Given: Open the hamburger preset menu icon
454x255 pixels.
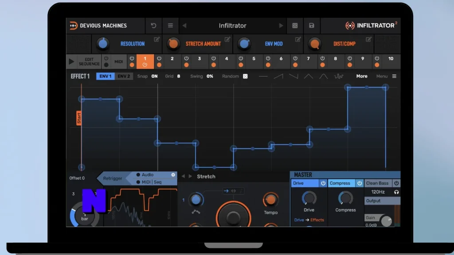Looking at the screenshot, I should [x=170, y=25].
